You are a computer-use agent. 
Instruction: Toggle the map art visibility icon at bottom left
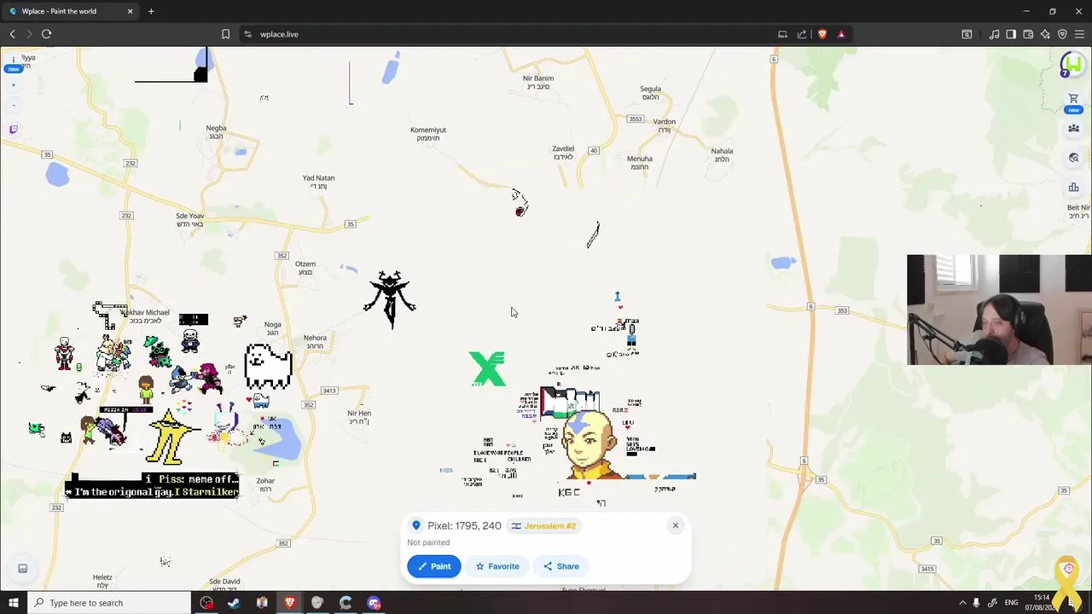23,569
